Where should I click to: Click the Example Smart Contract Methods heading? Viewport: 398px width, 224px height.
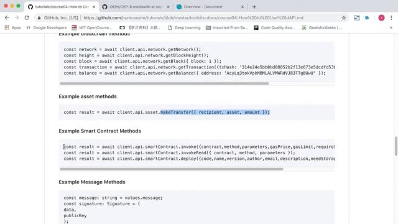click(99, 131)
